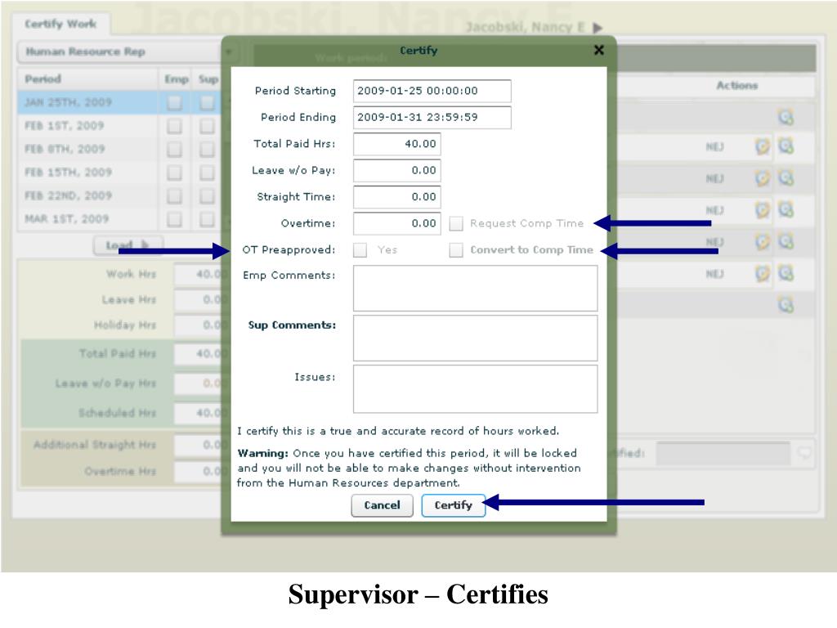Select the Sup checkbox for FEB 22ND, 2009
Viewport: 837px width, 628px height.
(x=207, y=195)
